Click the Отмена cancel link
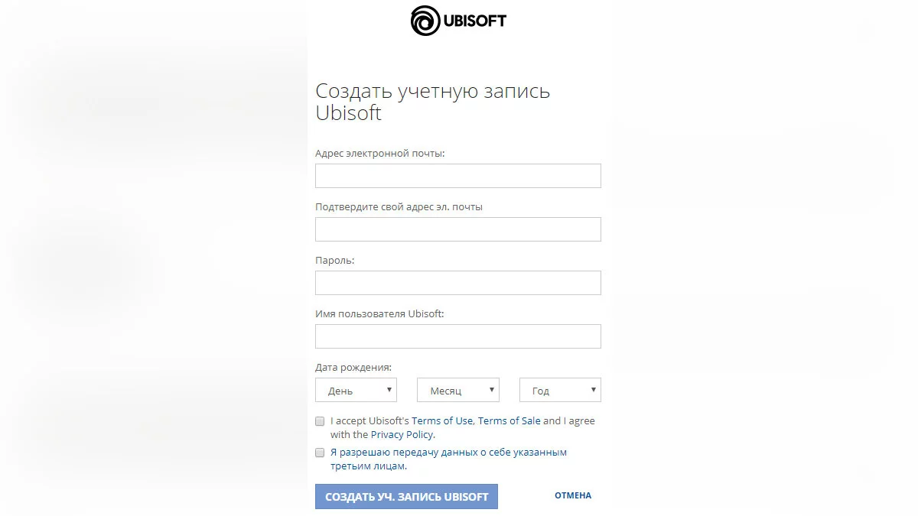 click(573, 495)
